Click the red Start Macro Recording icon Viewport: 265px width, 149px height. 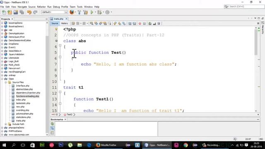140,24
